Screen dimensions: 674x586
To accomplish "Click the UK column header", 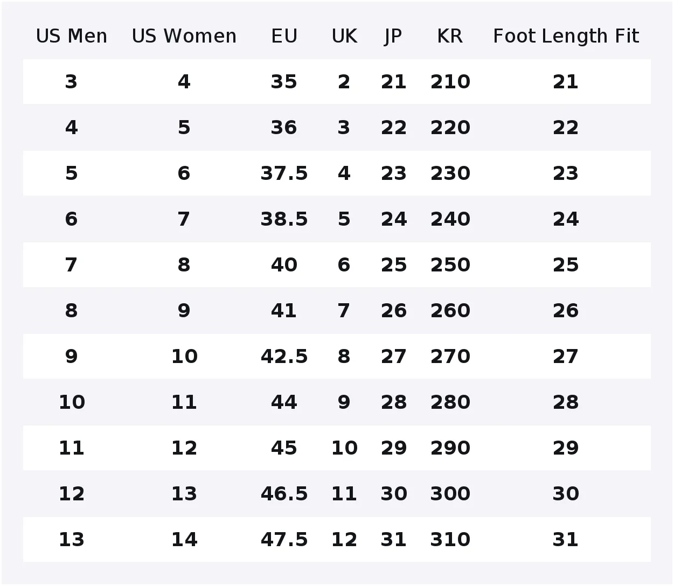I will (x=344, y=36).
